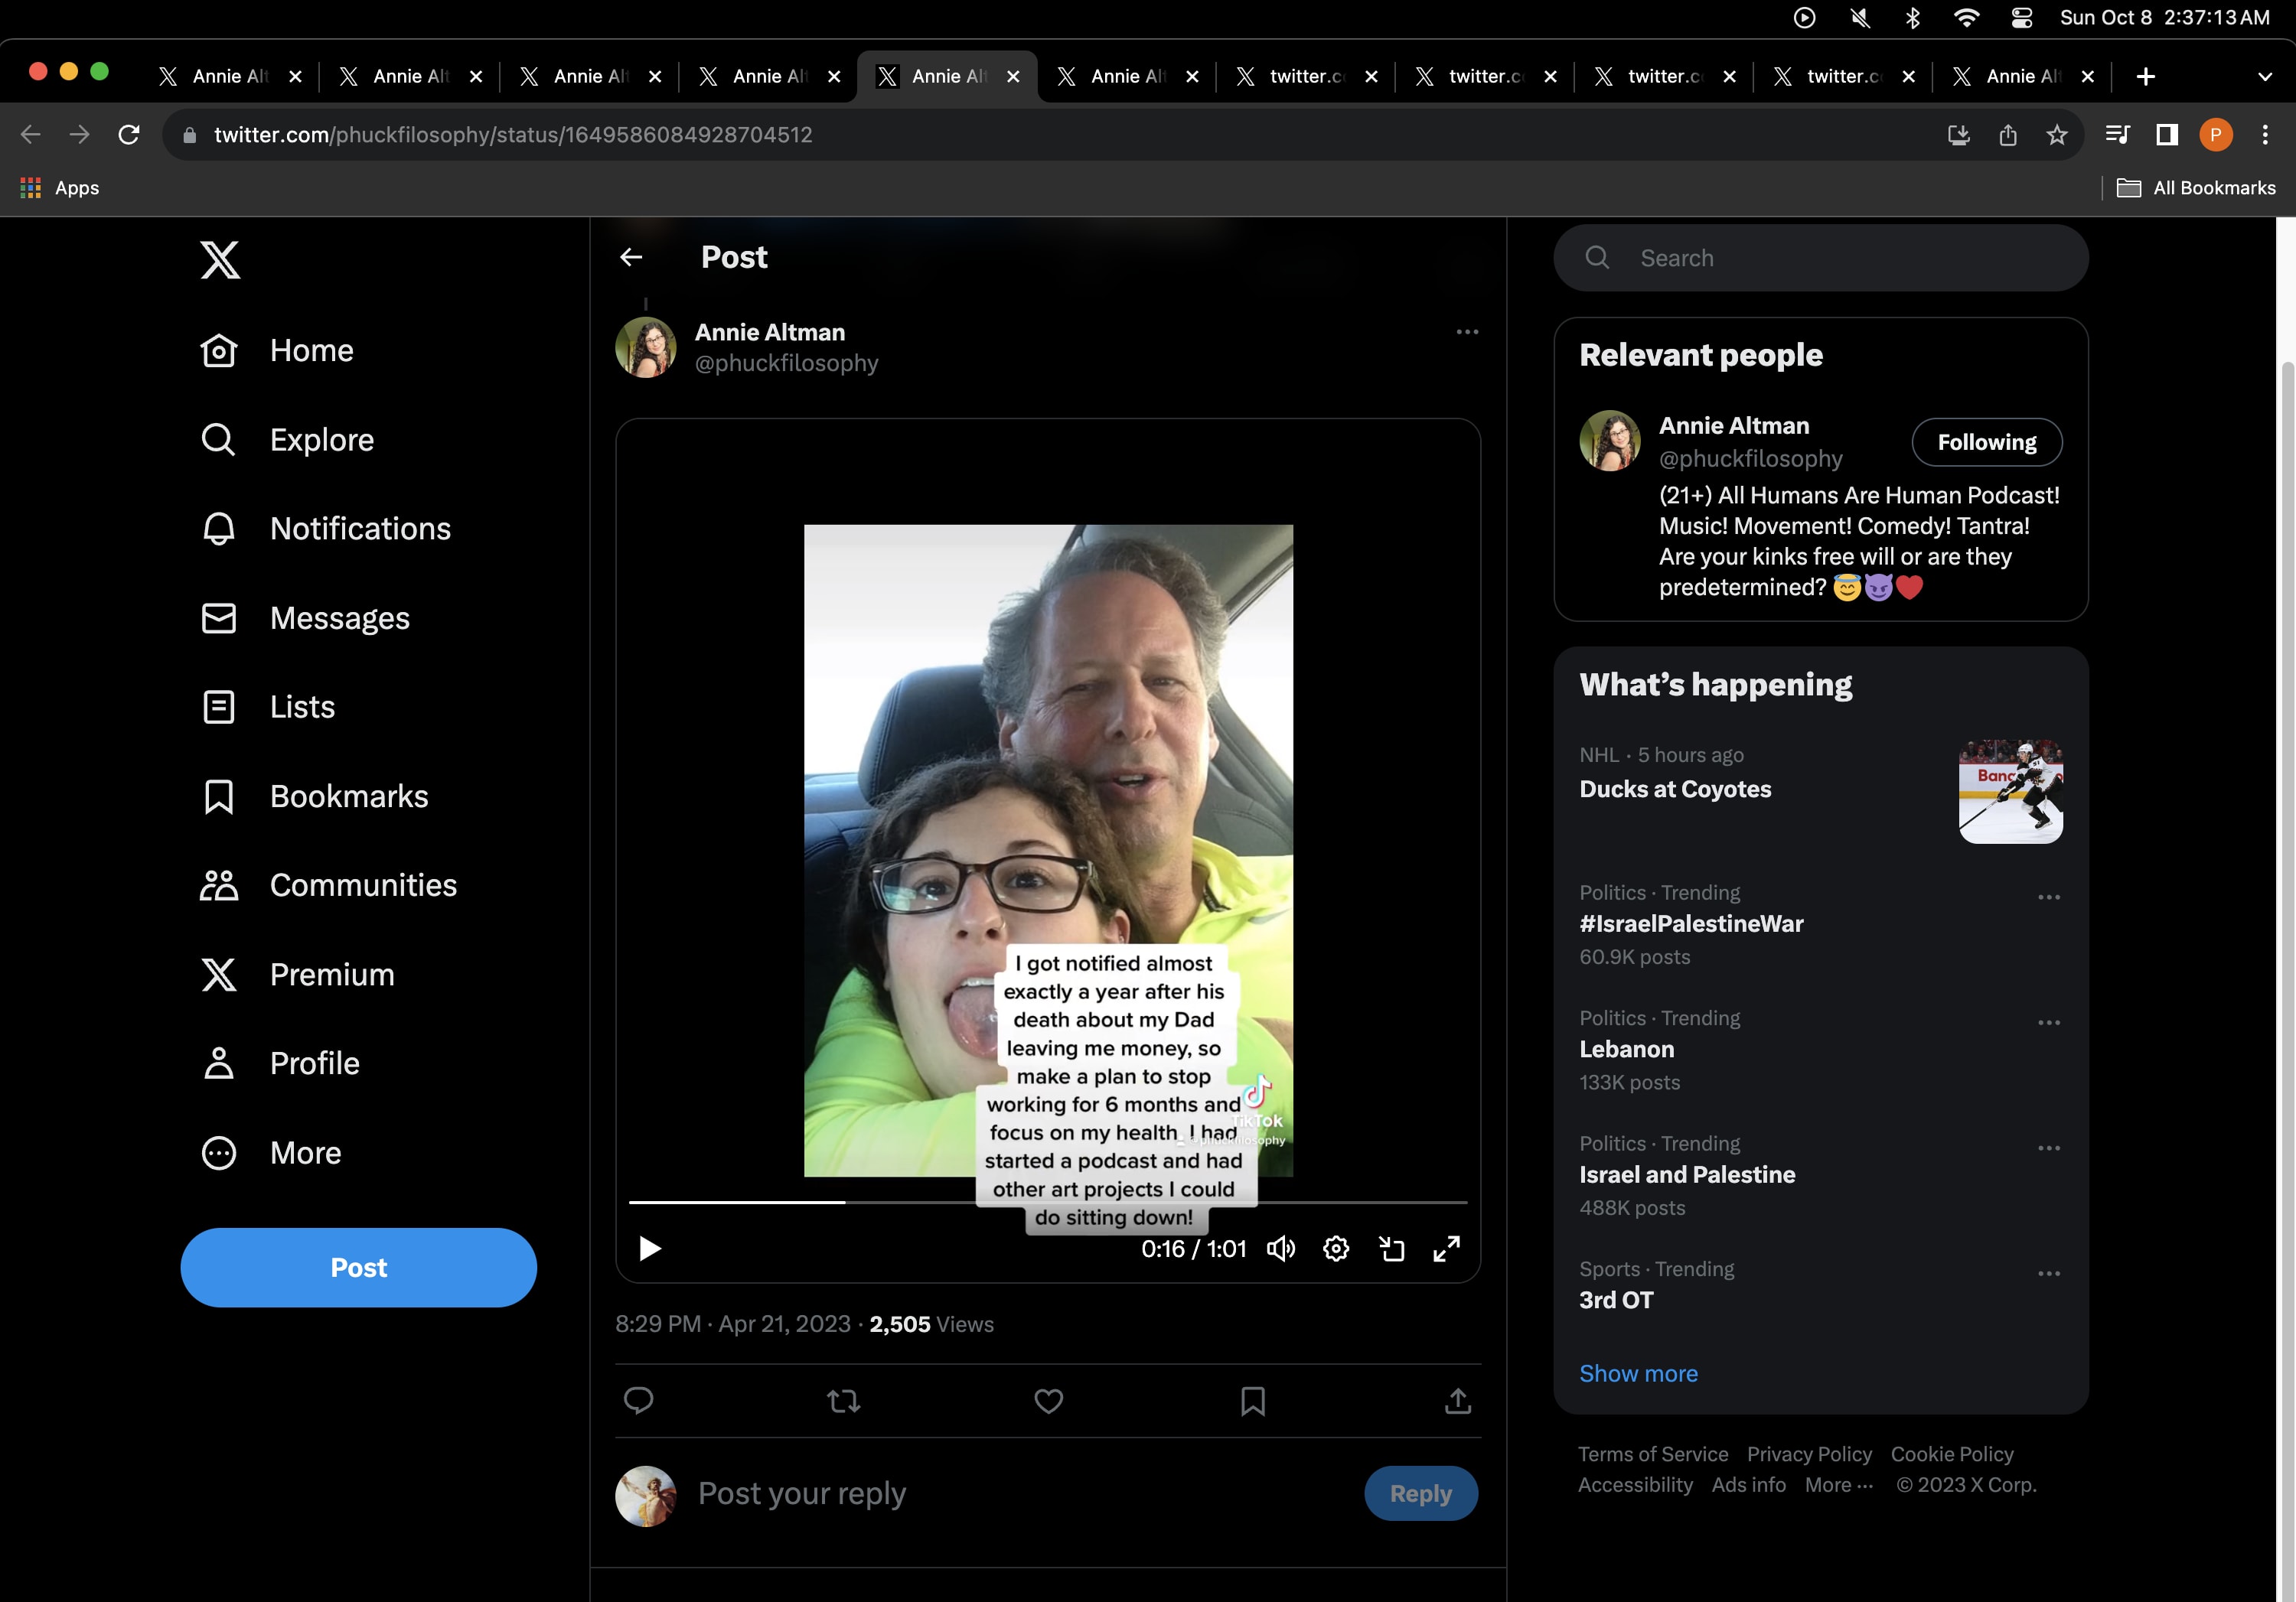The image size is (2296, 1602).
Task: Mute the video volume speaker
Action: (1280, 1249)
